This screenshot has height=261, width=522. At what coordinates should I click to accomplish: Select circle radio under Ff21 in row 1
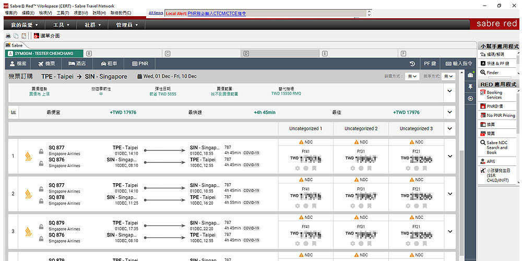(x=416, y=169)
